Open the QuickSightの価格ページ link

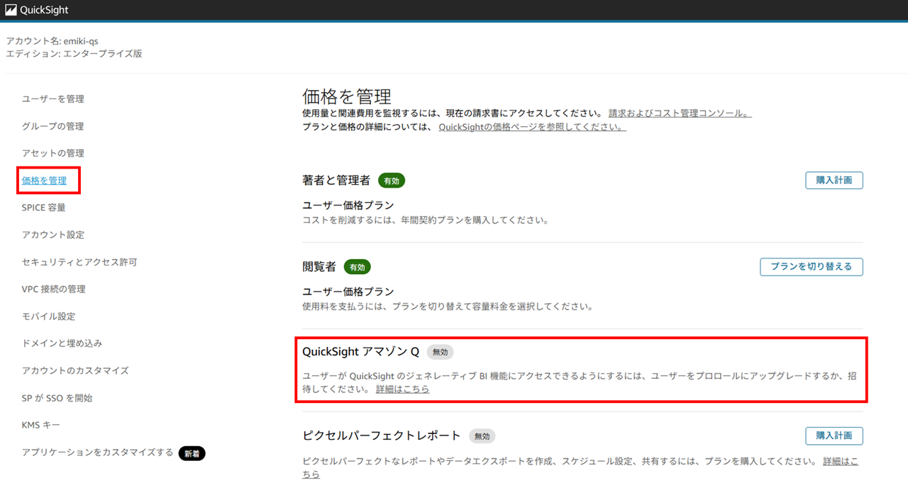coord(533,127)
